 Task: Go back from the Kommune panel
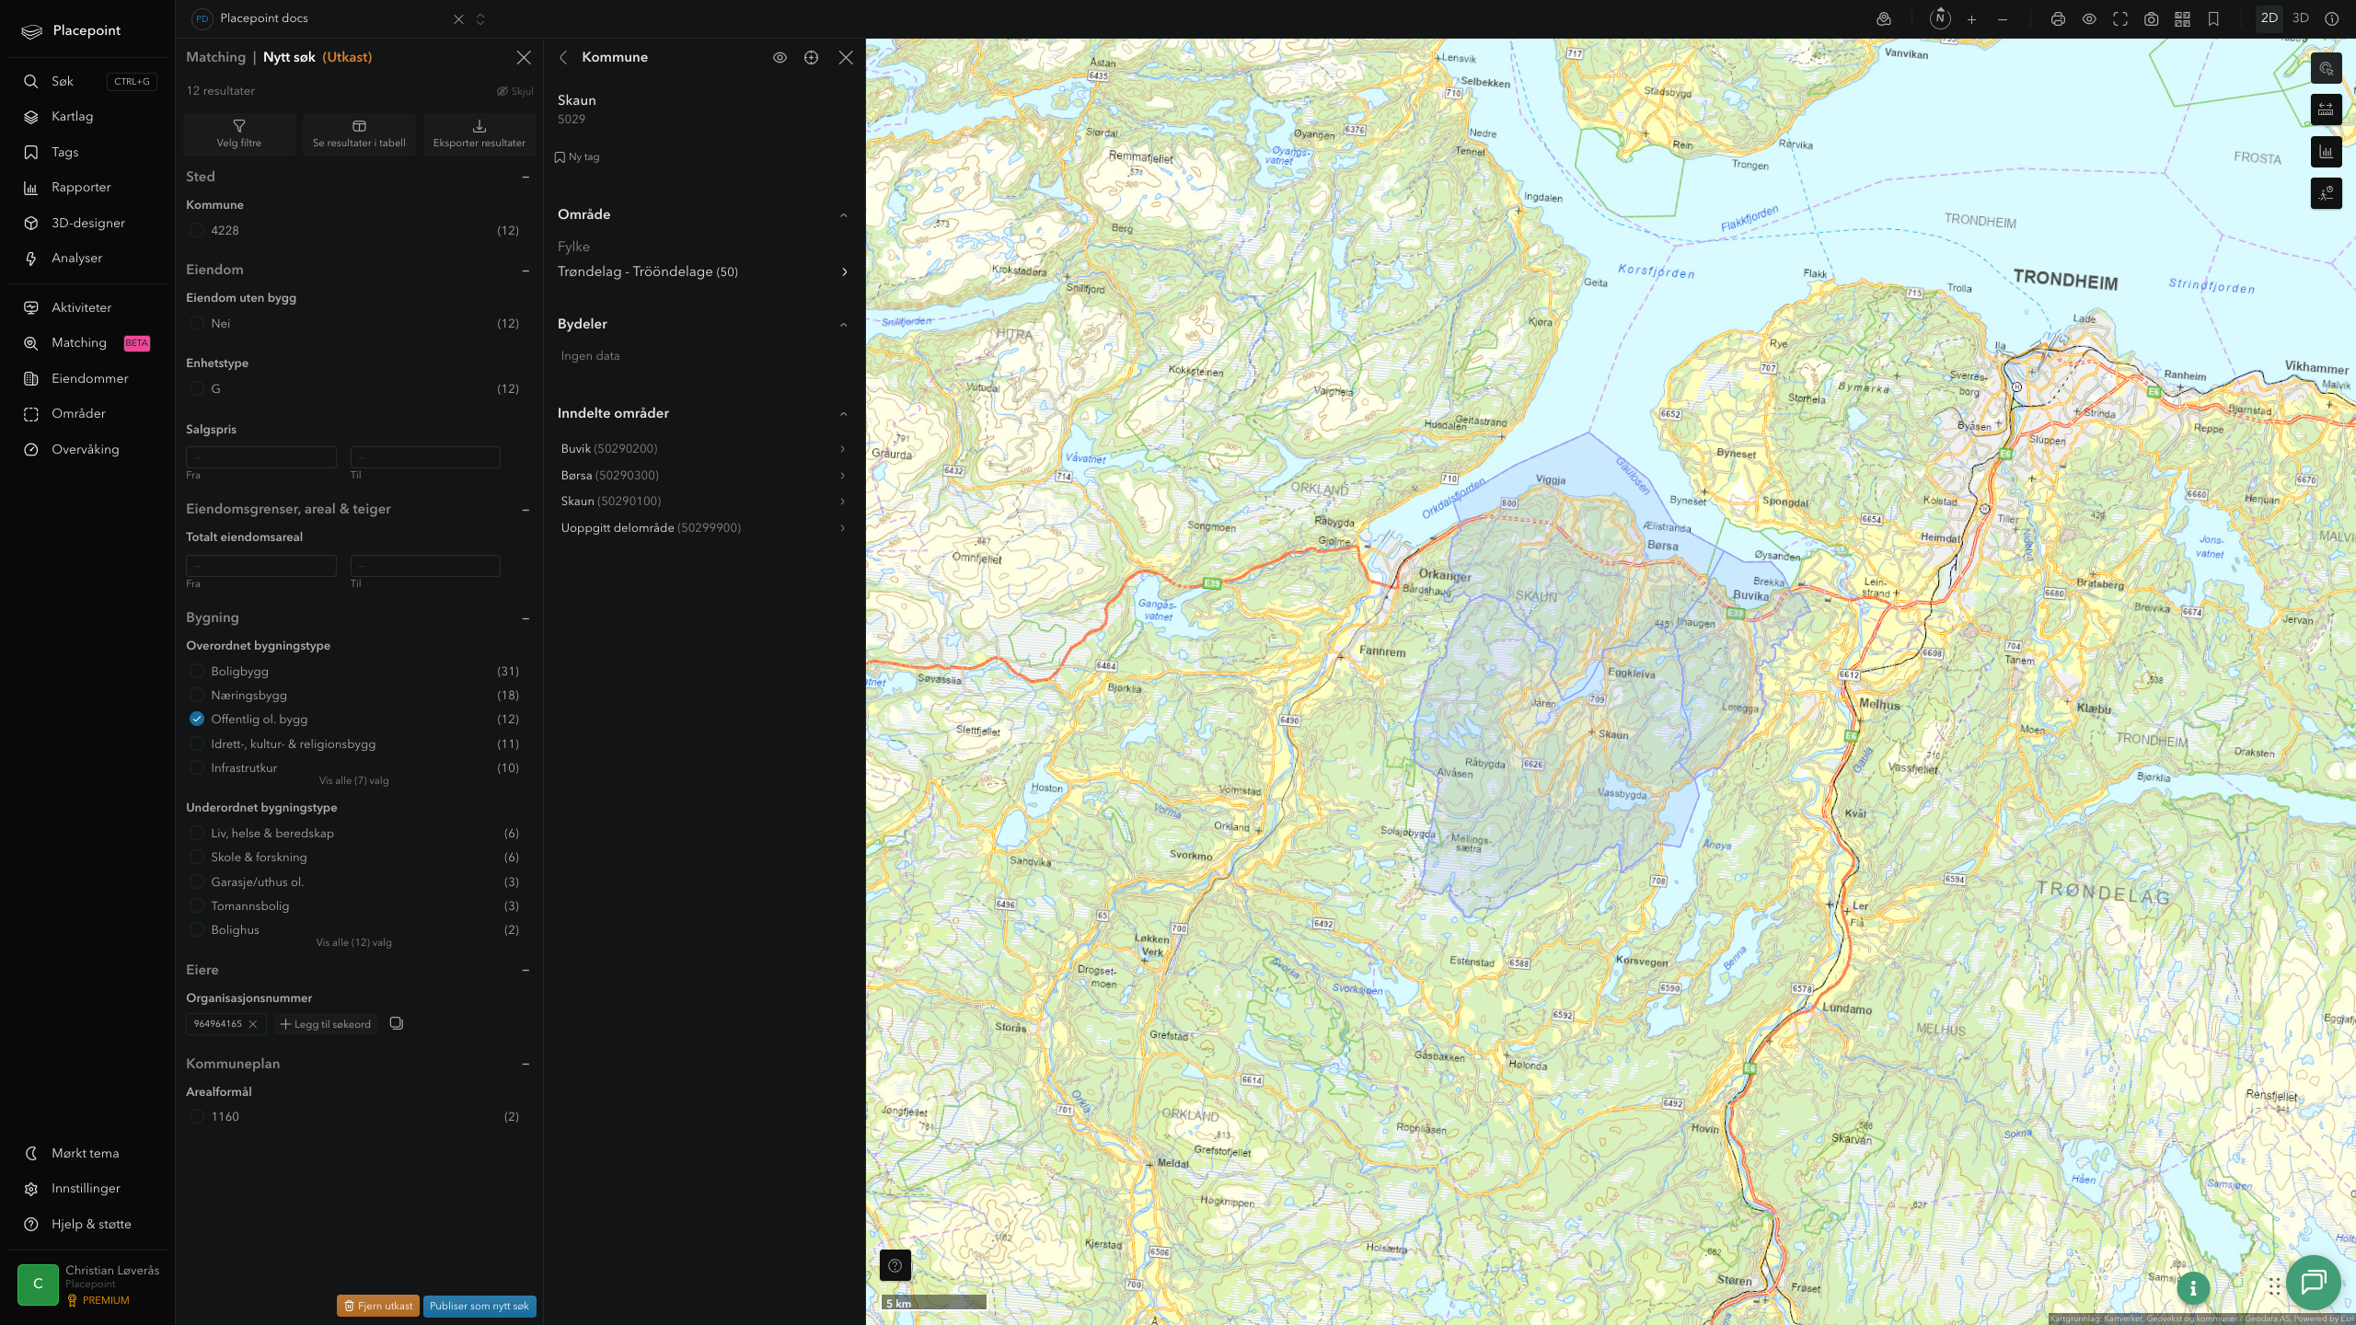coord(563,57)
